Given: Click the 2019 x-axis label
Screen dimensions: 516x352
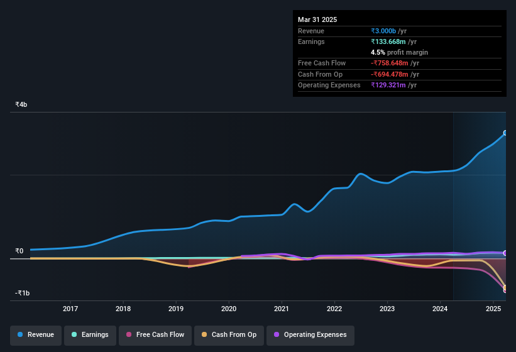Looking at the screenshot, I should tap(176, 309).
